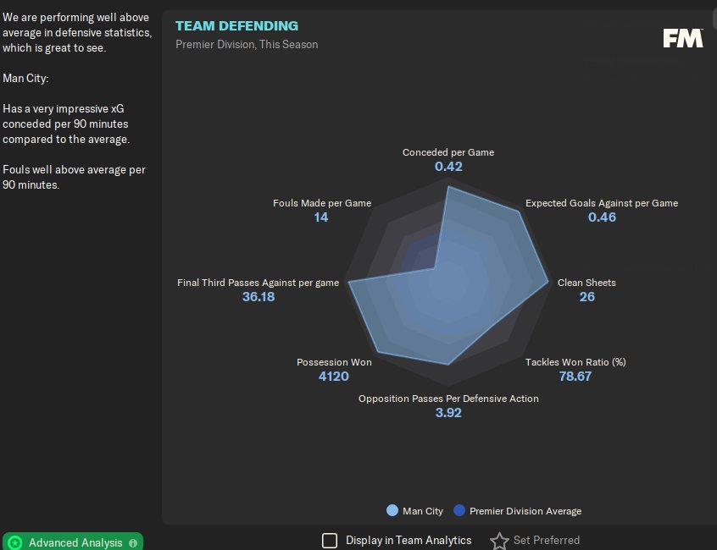The image size is (717, 550).
Task: Open the Advanced Analysis button
Action: [x=73, y=542]
